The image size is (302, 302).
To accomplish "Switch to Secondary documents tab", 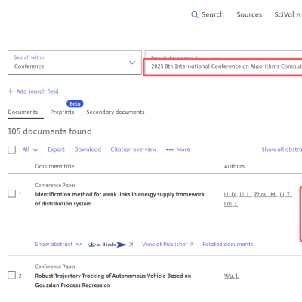I will (116, 112).
